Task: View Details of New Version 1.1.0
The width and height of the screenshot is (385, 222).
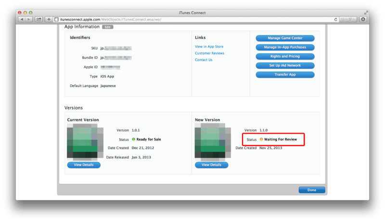Action: point(211,165)
